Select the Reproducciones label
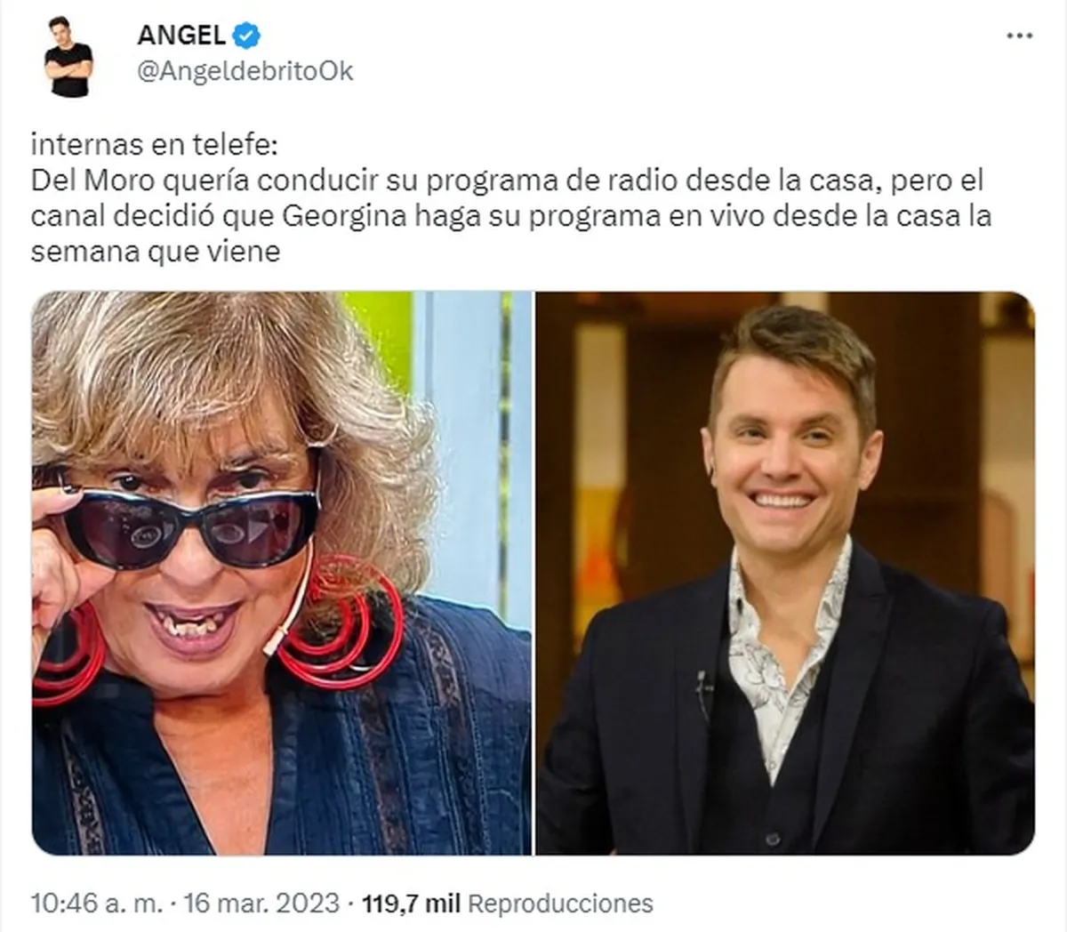Viewport: 1067px width, 932px height. point(560,904)
